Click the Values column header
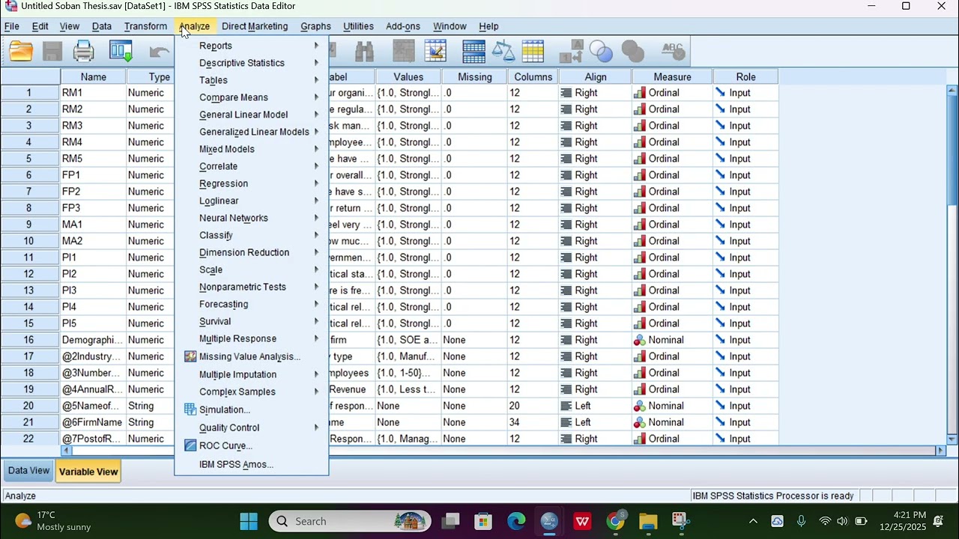This screenshot has height=539, width=959. (x=408, y=77)
